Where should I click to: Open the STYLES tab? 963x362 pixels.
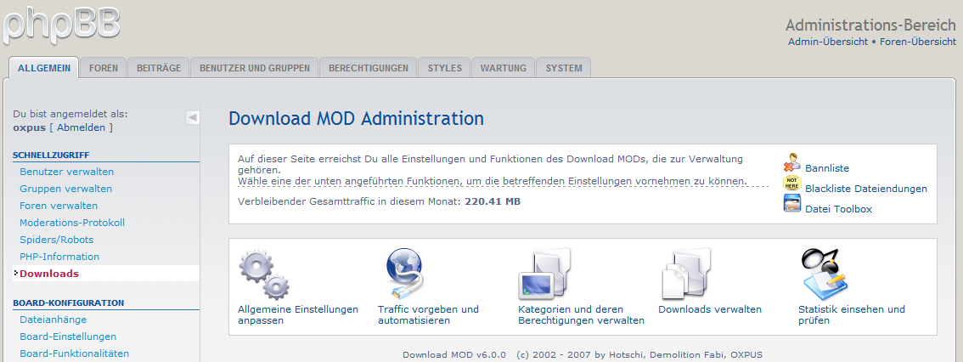click(445, 68)
